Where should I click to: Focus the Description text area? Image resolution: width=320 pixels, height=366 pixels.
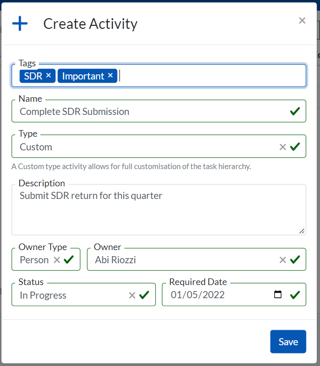tap(152, 213)
